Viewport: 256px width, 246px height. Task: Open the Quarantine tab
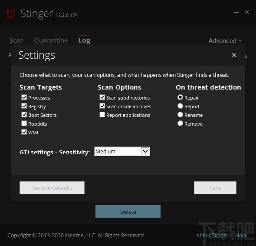coord(51,40)
